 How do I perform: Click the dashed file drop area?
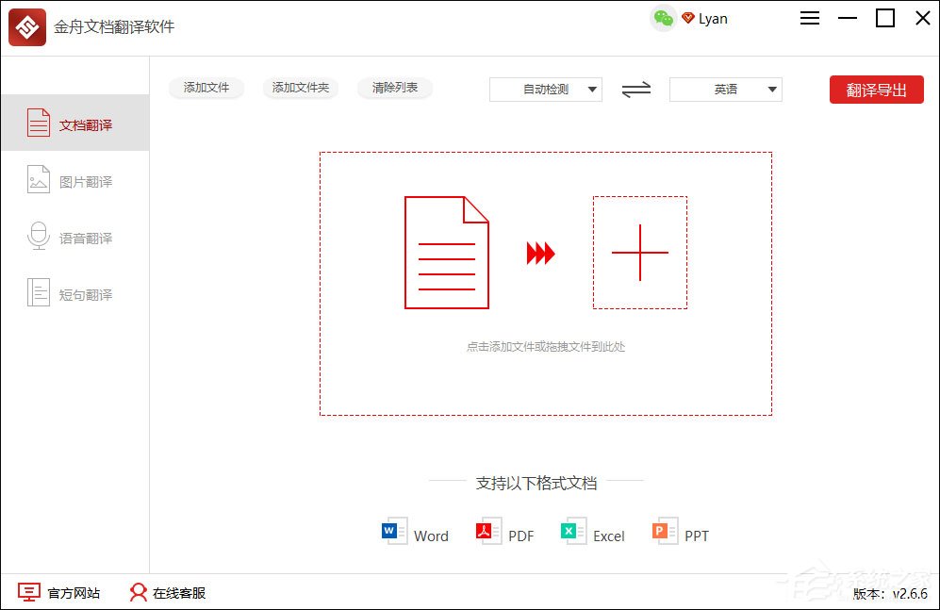coord(545,283)
